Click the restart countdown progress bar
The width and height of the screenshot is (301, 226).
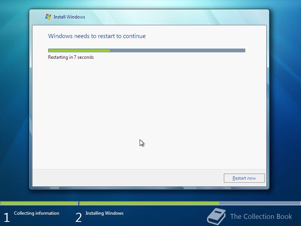pos(147,50)
